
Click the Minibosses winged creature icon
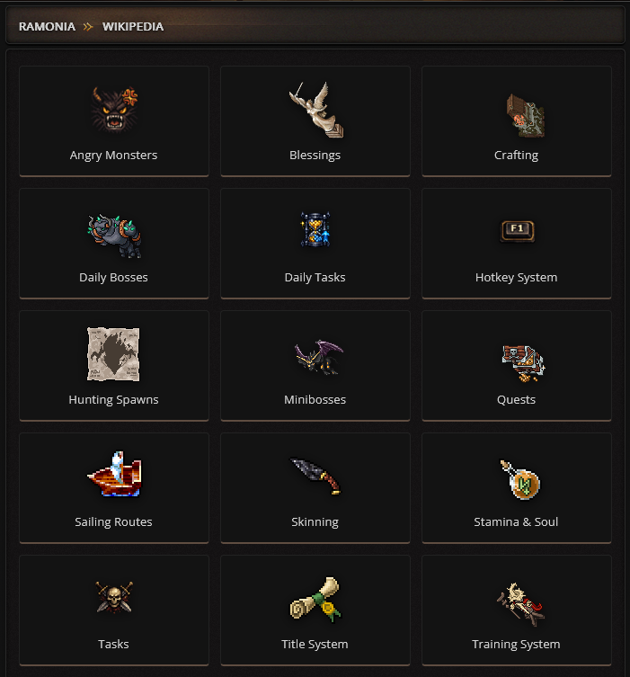[x=319, y=357]
